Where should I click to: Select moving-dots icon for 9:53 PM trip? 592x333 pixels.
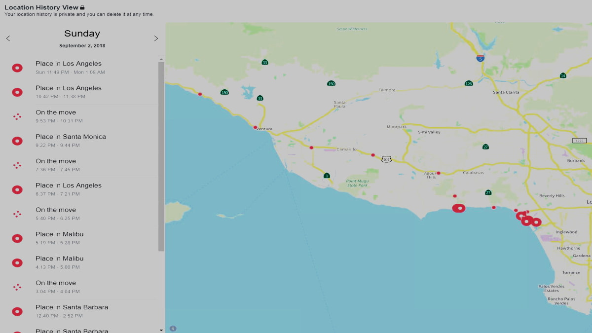17,116
